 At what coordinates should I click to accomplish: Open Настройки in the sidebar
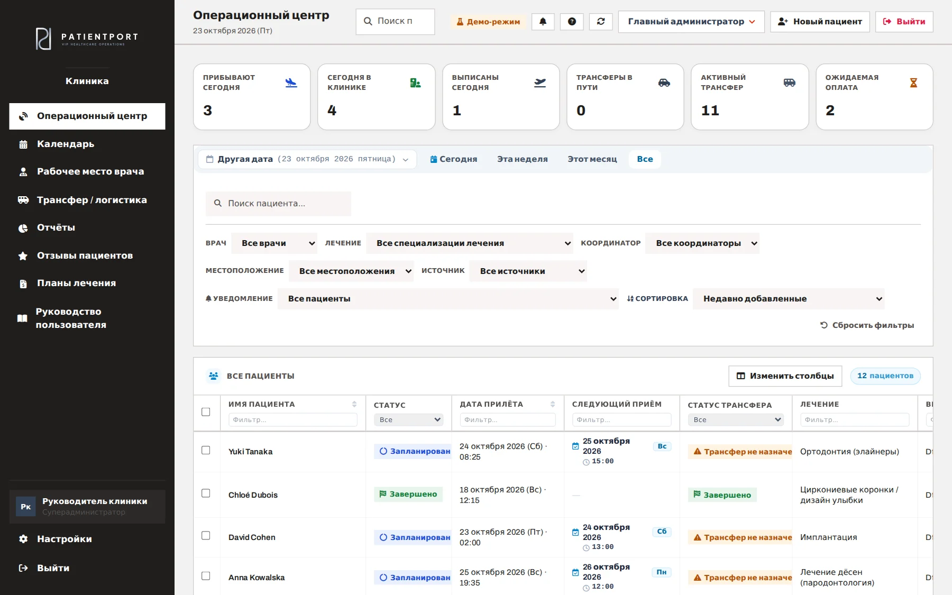pos(87,539)
